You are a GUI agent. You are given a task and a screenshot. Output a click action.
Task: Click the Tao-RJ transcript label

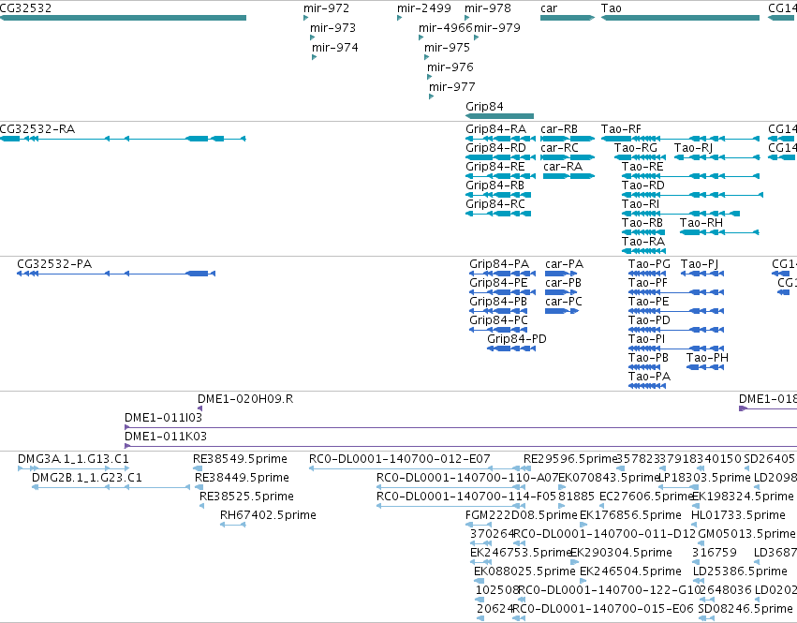point(693,148)
